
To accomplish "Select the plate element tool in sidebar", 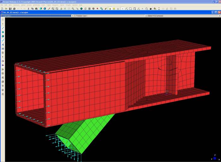I will click(3, 32).
